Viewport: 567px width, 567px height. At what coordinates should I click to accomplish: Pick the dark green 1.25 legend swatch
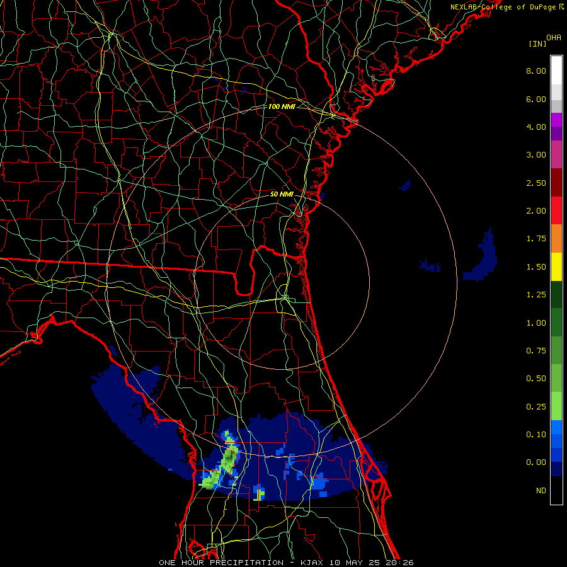(x=556, y=294)
